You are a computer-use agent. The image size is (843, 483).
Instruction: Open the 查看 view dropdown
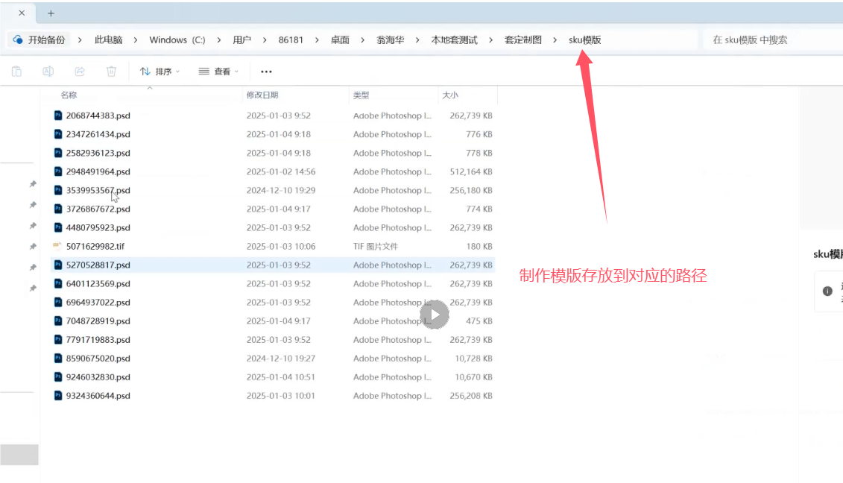(218, 72)
